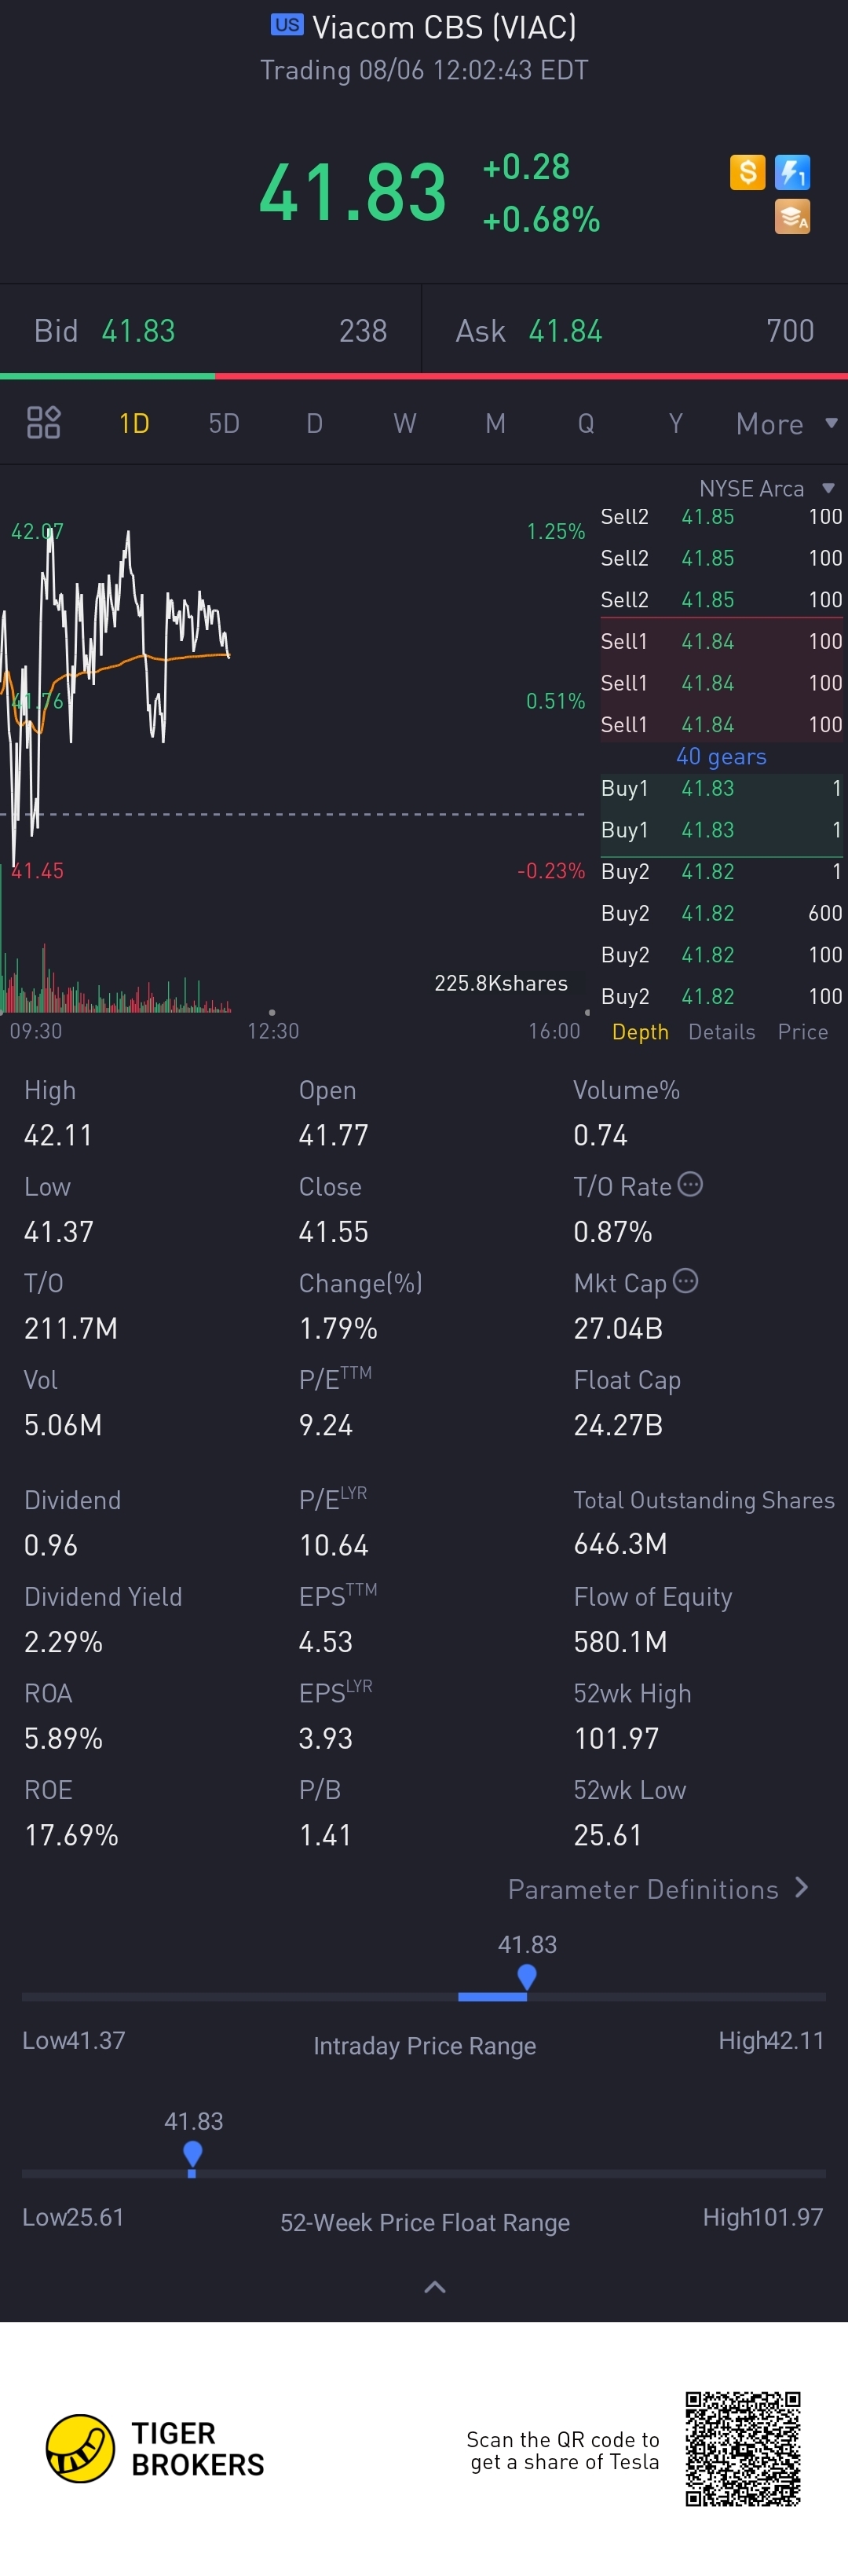Switch to the Price tab
Screen dimensions: 848x2576
tap(803, 1032)
